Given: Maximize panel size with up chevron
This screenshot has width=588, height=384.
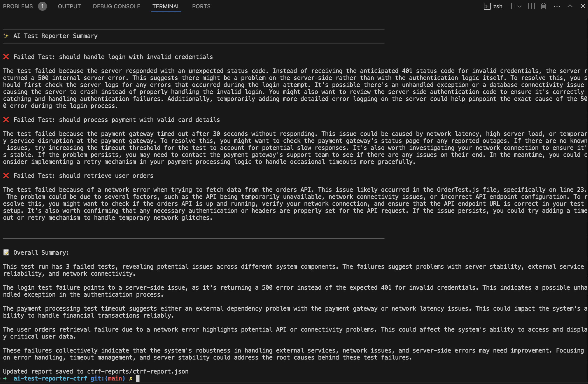Looking at the screenshot, I should (570, 6).
